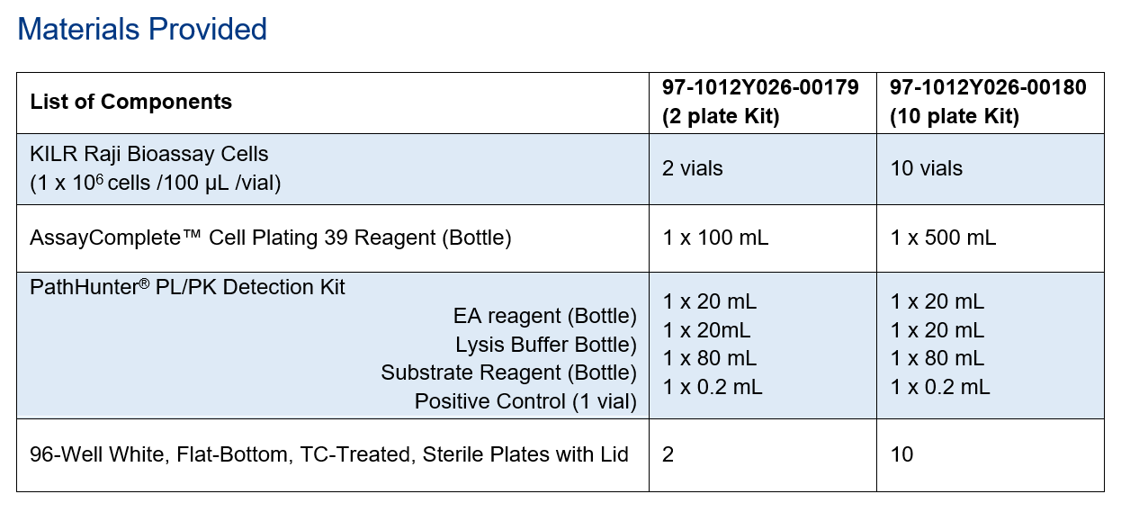This screenshot has height=512, width=1148.
Task: Click the 1 x 500 mL cell
Action: tap(944, 238)
